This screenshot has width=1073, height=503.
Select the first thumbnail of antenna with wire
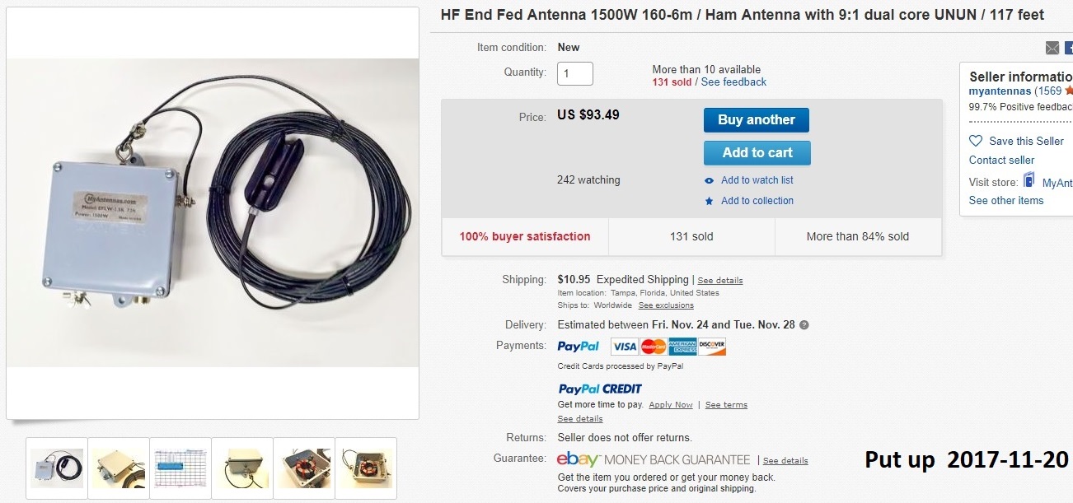point(57,468)
